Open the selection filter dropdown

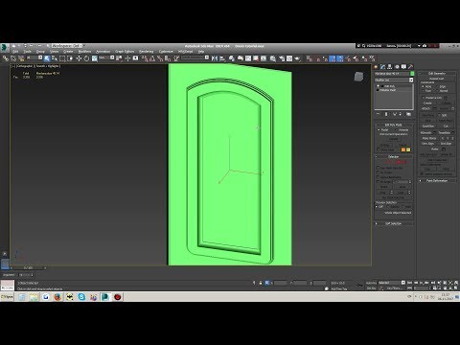[34, 57]
